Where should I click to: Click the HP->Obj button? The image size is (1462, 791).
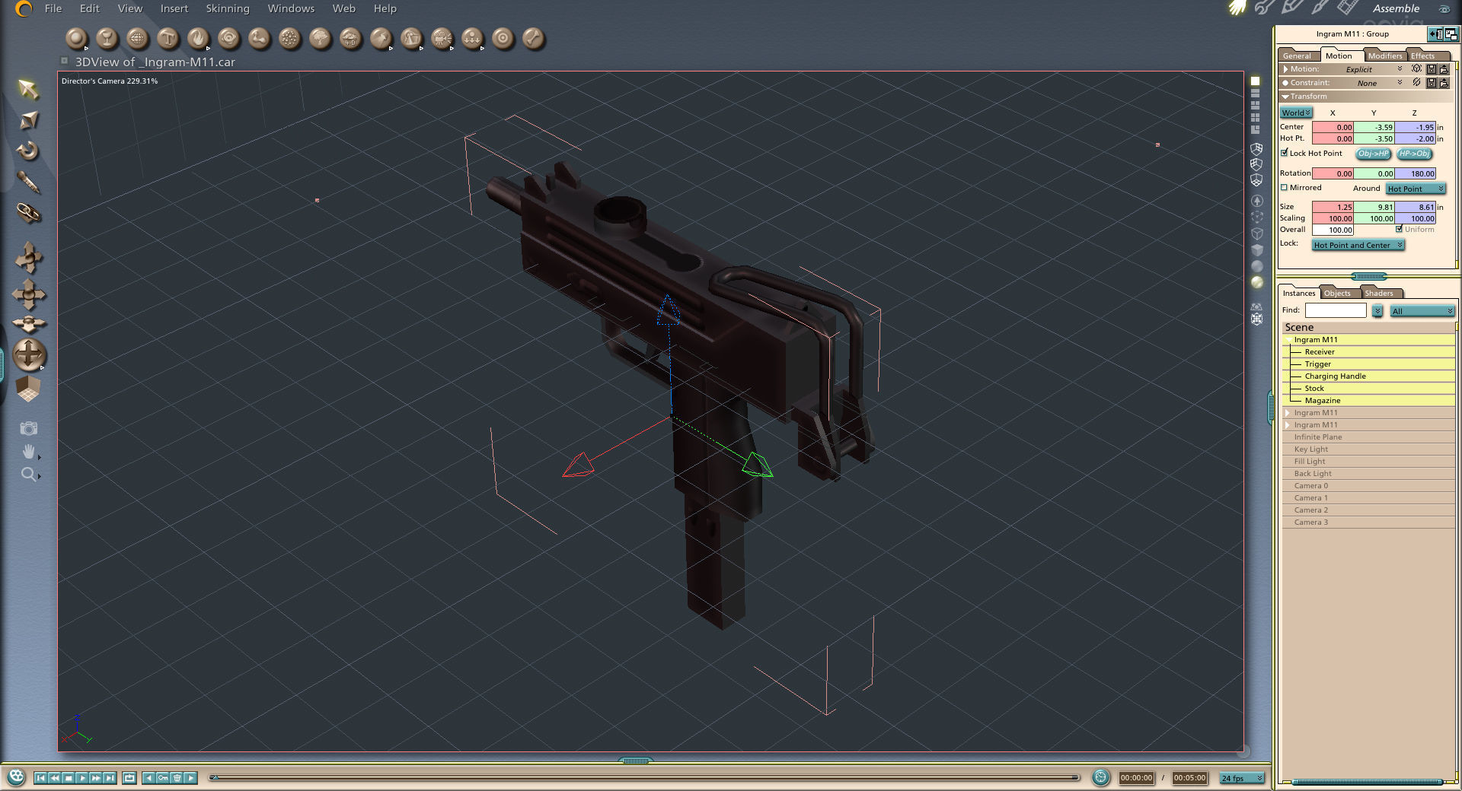(x=1415, y=154)
